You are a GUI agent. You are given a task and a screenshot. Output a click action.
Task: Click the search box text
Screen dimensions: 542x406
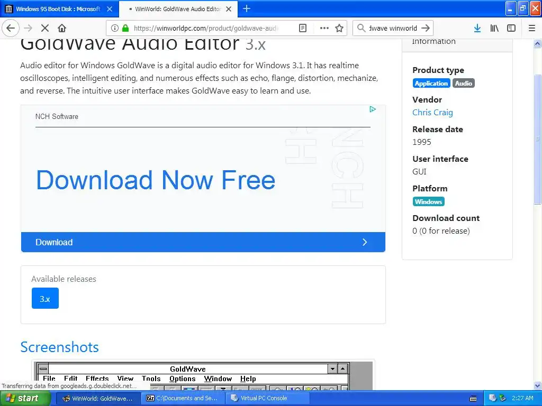(x=393, y=28)
